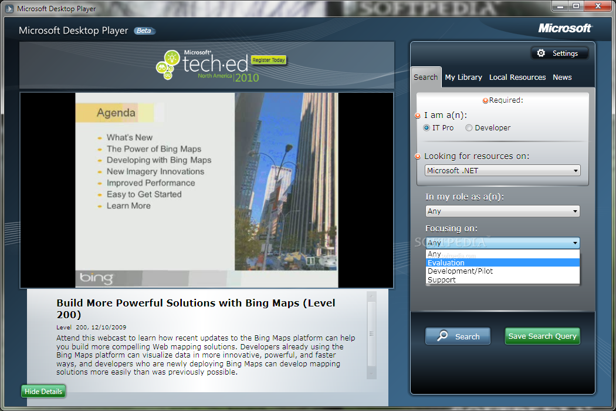Collapse the 'Focusing on' dropdown

pyautogui.click(x=502, y=242)
